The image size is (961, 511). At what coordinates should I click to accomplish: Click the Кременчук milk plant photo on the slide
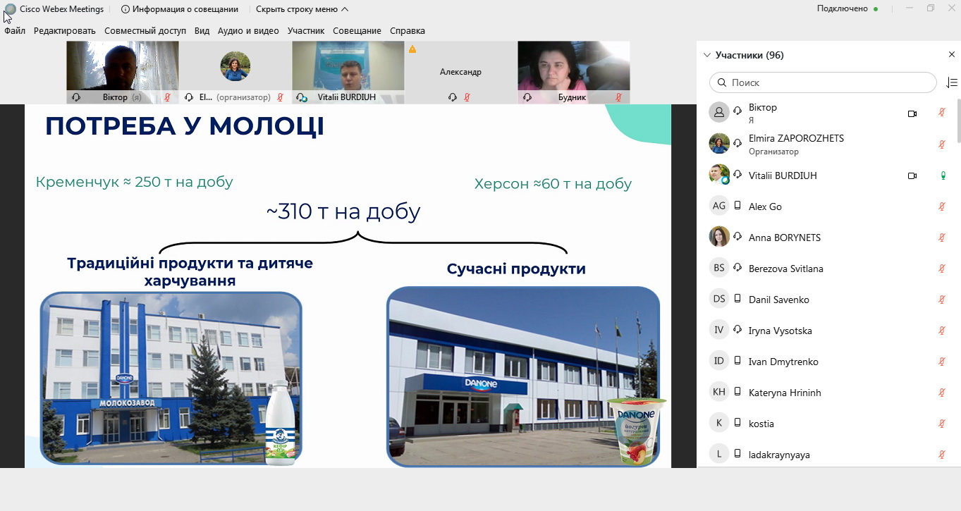coord(171,378)
